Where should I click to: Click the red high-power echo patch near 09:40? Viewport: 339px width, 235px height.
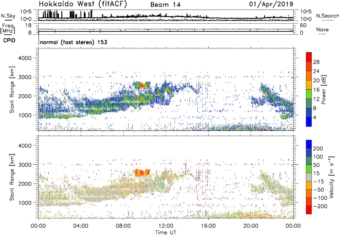(142, 85)
